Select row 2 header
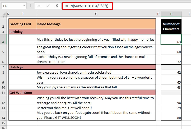The width and height of the screenshot is (191, 129). click(x=3, y=24)
